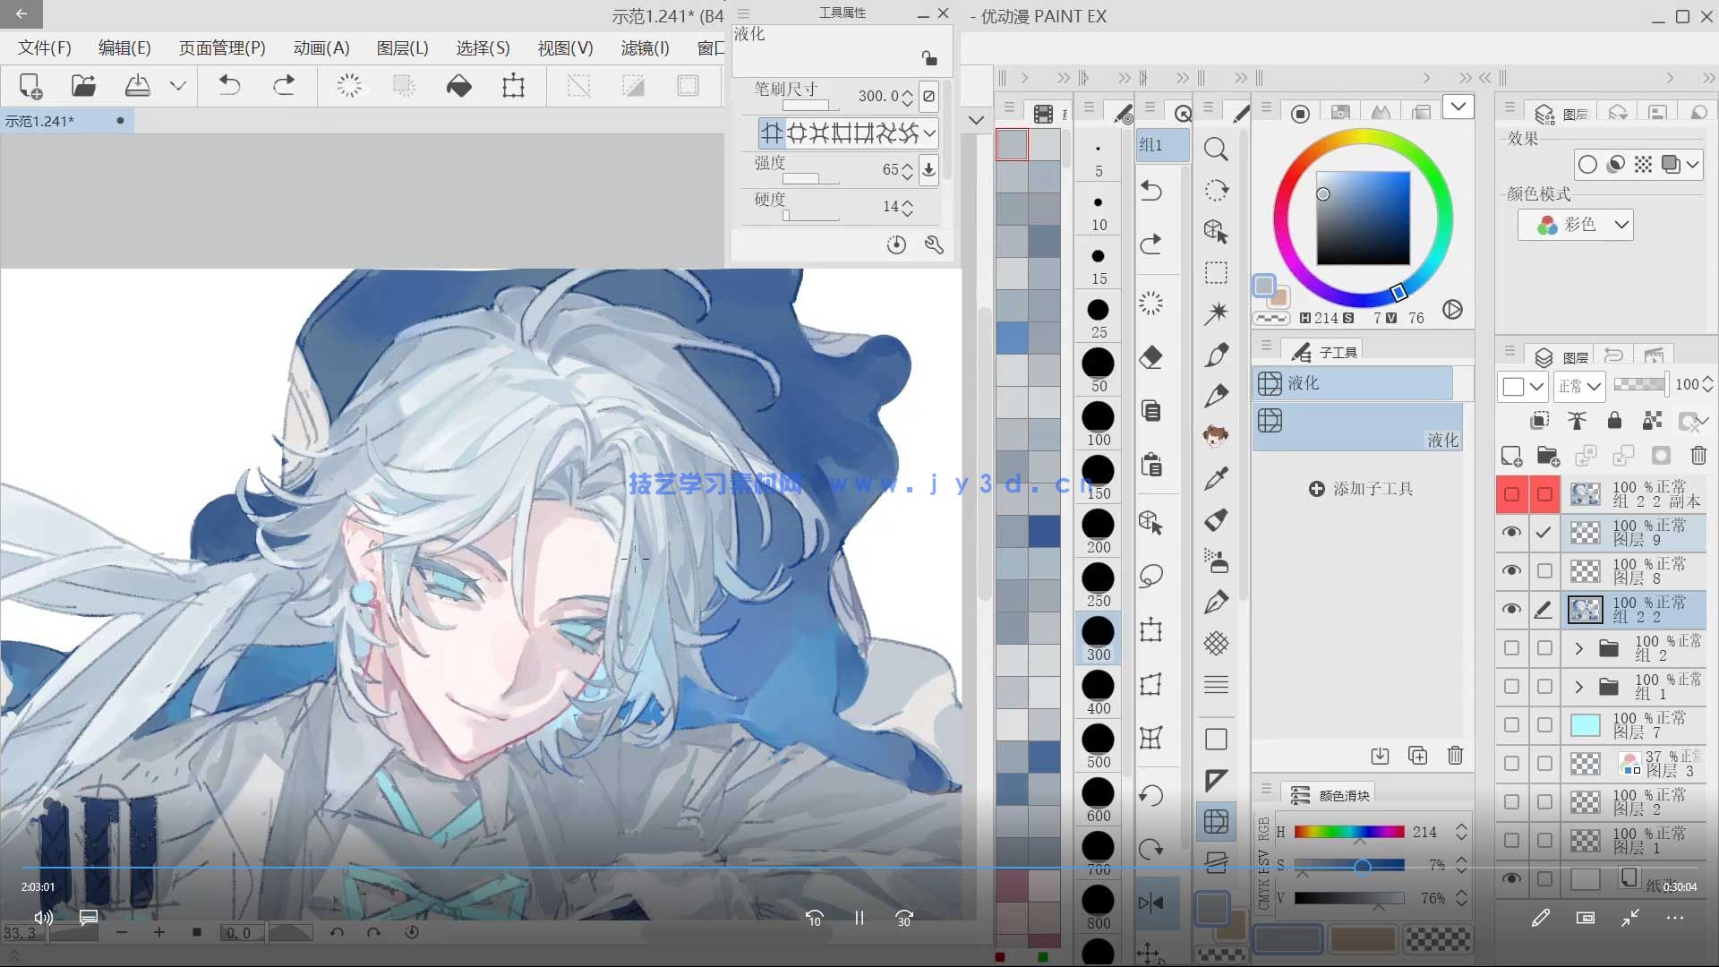Click the wrench settings in tool property
The height and width of the screenshot is (967, 1719).
tap(934, 244)
